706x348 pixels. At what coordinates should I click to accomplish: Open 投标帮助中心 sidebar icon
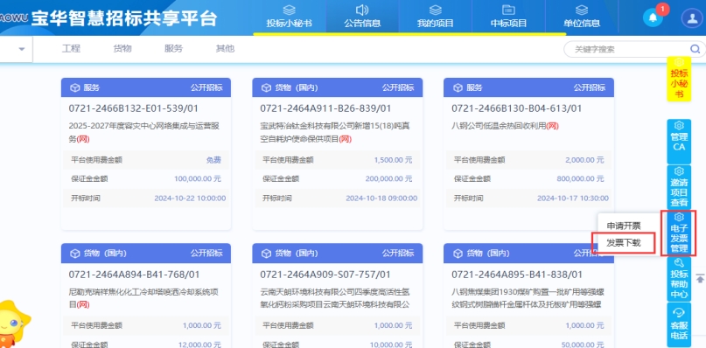pyautogui.click(x=679, y=279)
